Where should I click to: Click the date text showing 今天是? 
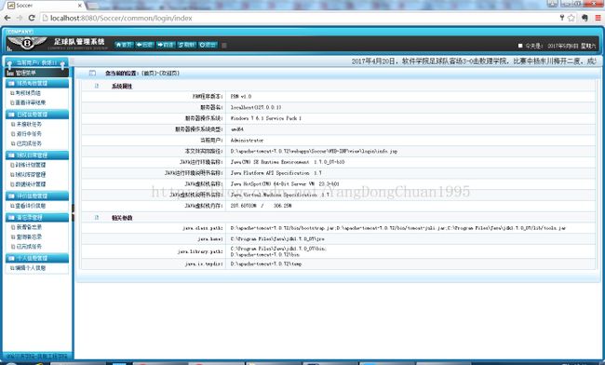[x=560, y=46]
